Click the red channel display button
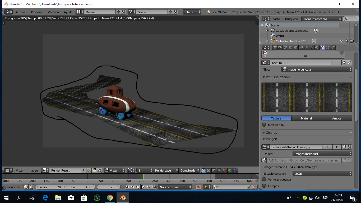Viewport: 361px width, 203px height. 225,170
